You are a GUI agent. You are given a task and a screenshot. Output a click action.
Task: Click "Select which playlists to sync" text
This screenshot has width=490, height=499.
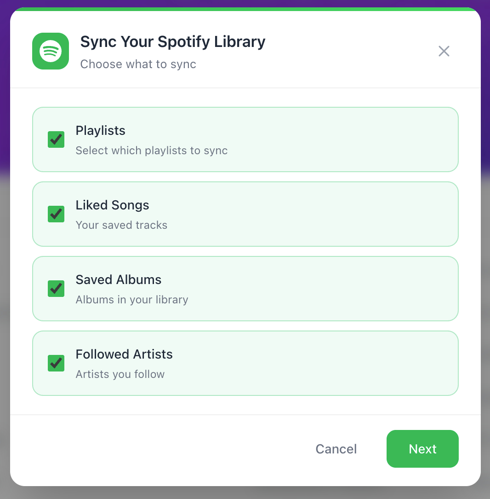tap(152, 151)
